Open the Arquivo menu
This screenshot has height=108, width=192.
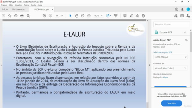(x=4, y=5)
